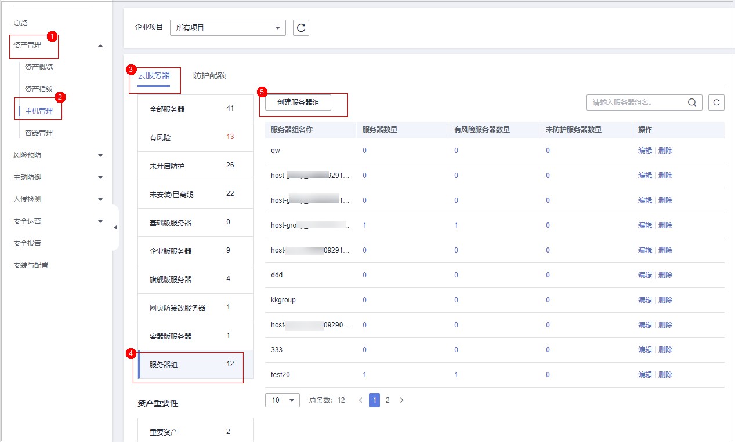Switch to the 防护配额 tab

click(x=209, y=75)
